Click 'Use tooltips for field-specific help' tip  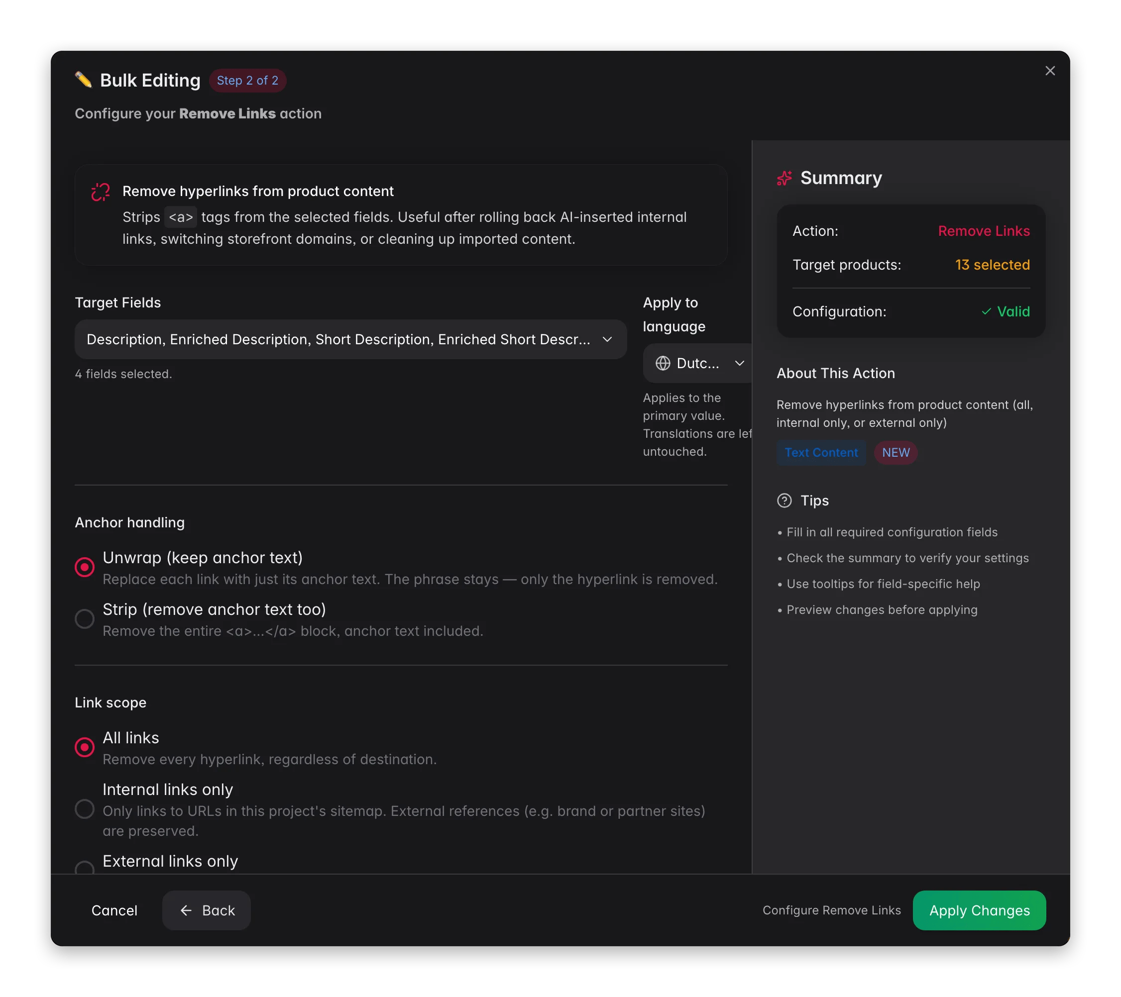tap(883, 584)
